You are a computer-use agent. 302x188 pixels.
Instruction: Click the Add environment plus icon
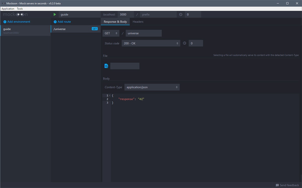pos(5,22)
